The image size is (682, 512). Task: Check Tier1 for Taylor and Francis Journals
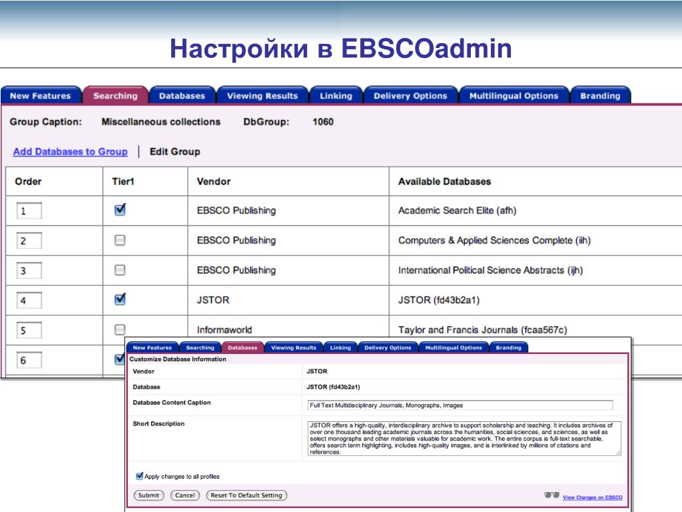(x=120, y=329)
